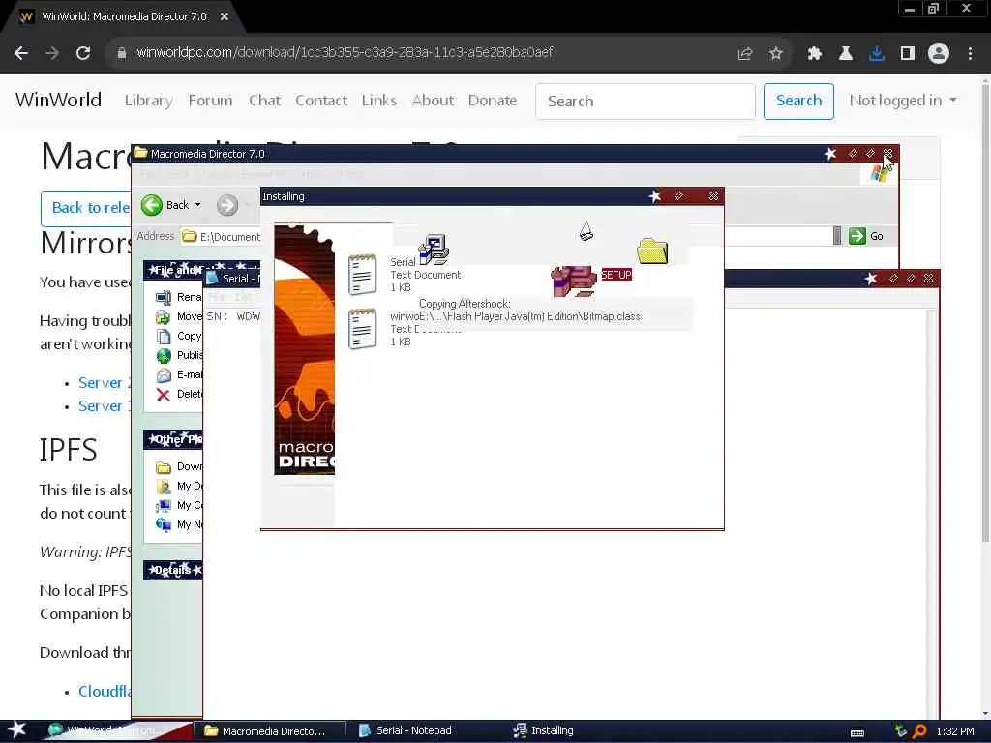991x743 pixels.
Task: Open the Chrome profile avatar
Action: click(939, 54)
